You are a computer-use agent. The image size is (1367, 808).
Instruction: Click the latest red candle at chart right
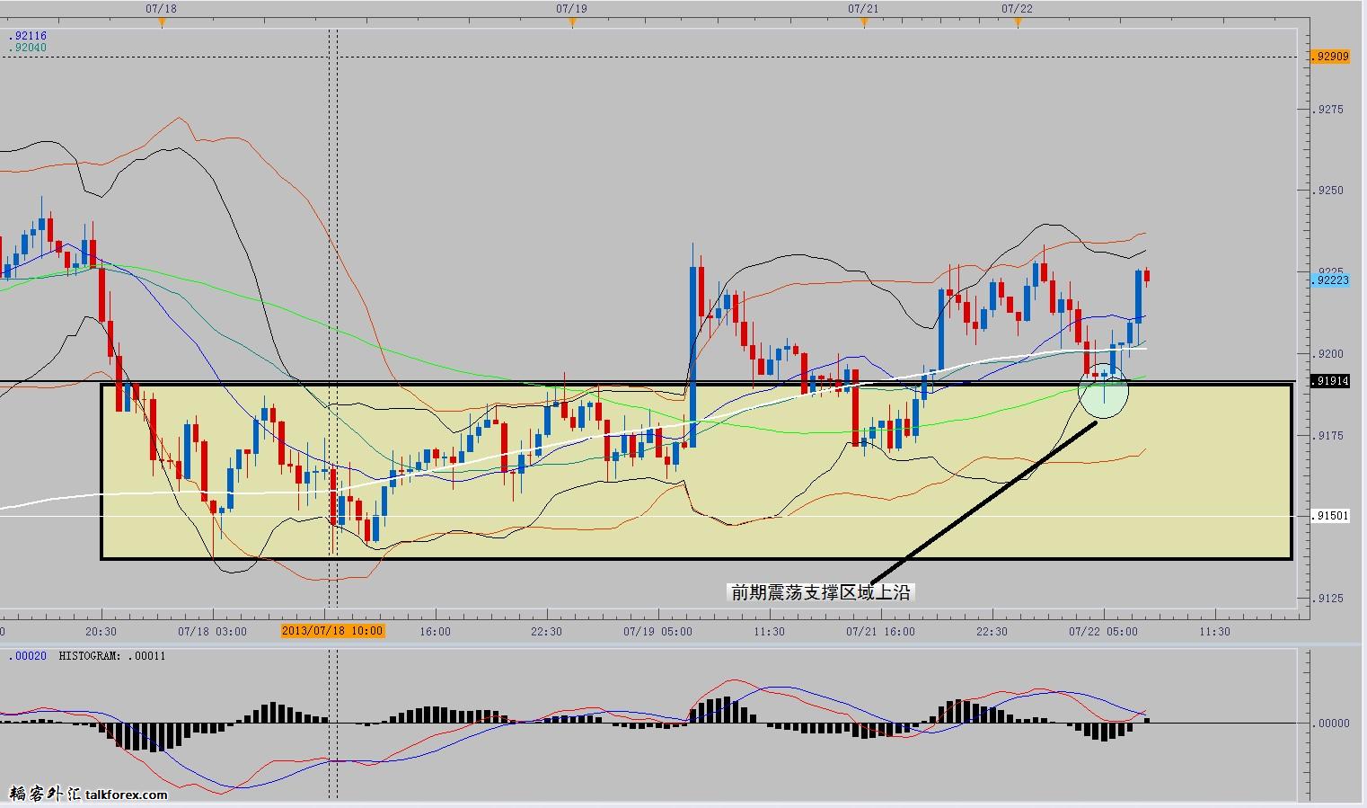pyautogui.click(x=1146, y=277)
